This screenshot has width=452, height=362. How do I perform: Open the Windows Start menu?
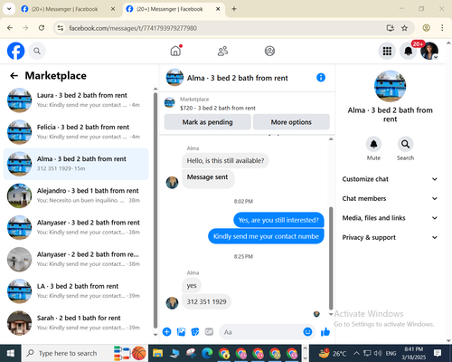pos(11,353)
